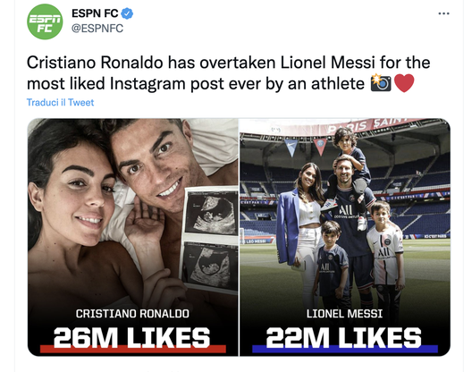Click the blue bar under 22M LIKES

[x=345, y=349]
